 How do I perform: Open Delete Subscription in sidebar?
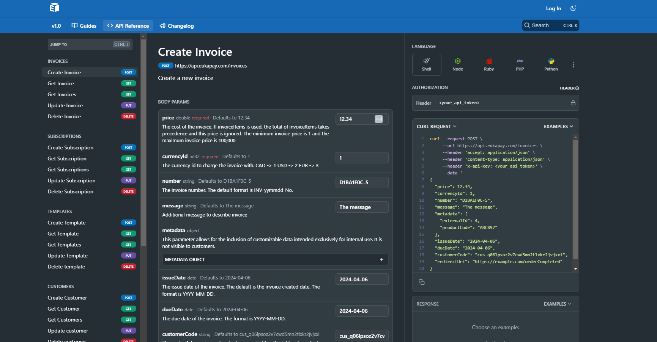[90, 191]
